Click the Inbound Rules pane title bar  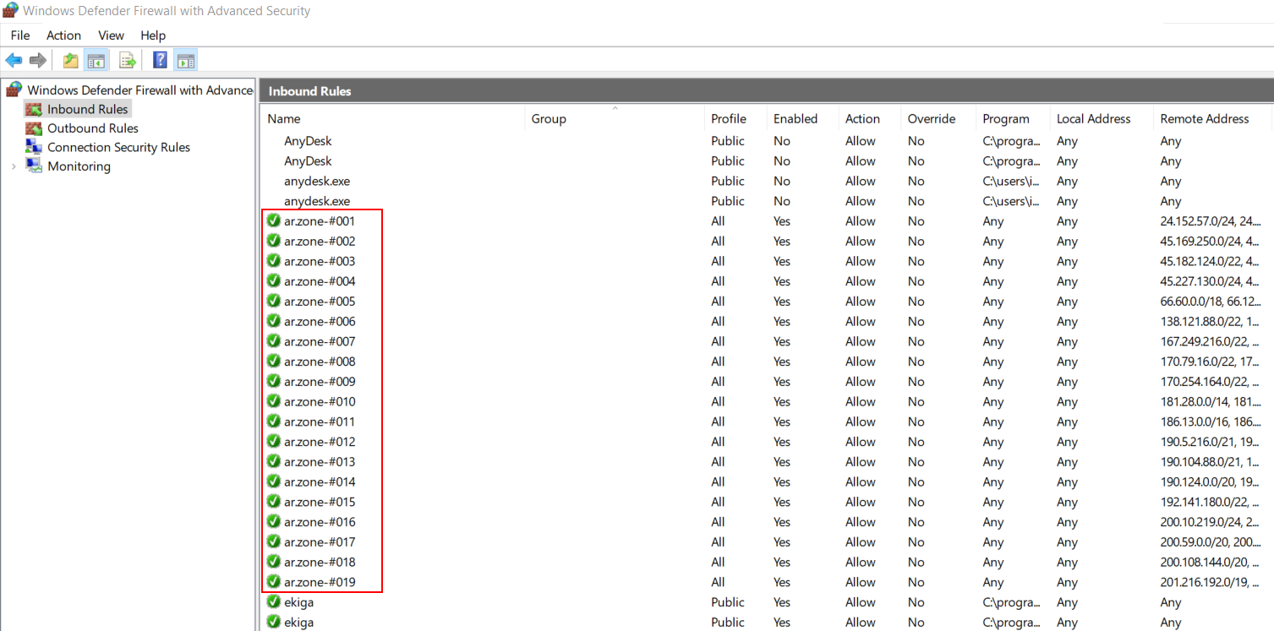[x=767, y=90]
